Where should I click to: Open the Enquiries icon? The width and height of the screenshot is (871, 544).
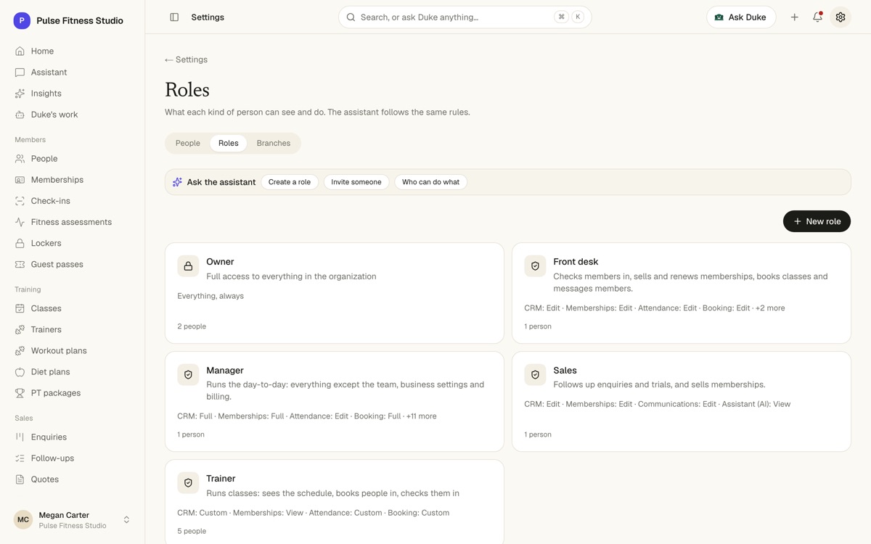[x=20, y=437]
